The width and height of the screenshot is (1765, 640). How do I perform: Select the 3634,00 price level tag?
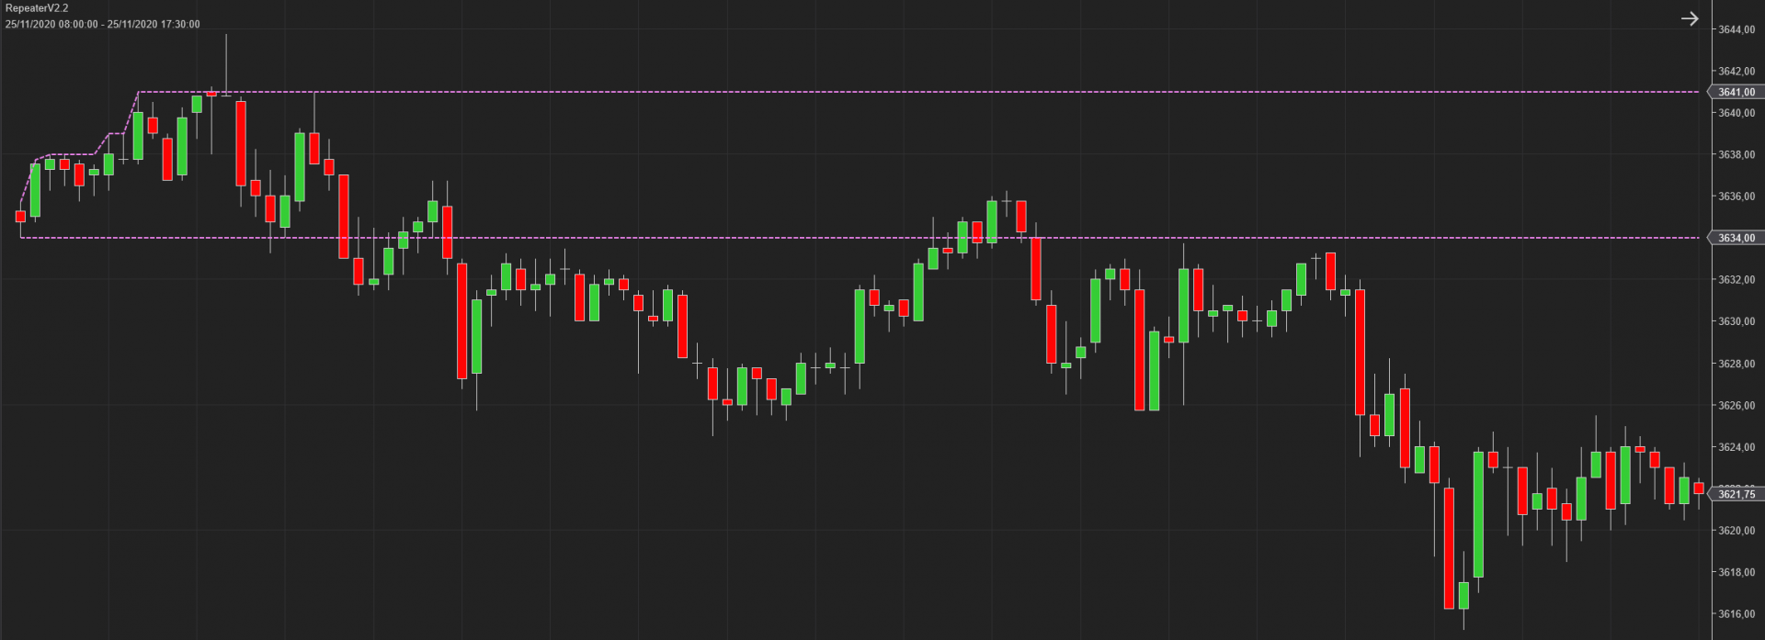coord(1736,238)
